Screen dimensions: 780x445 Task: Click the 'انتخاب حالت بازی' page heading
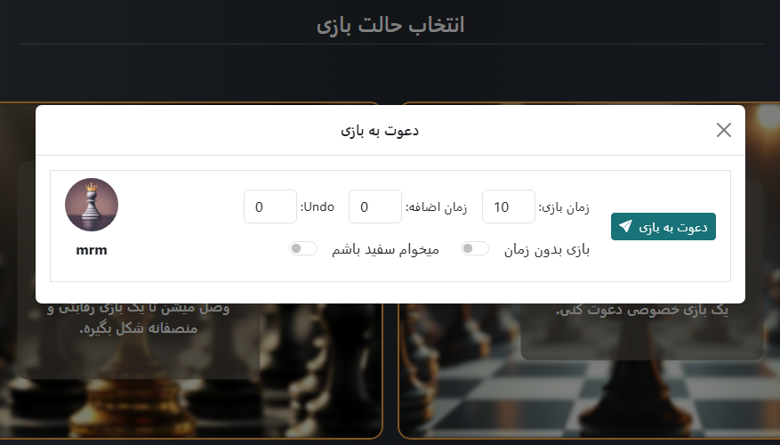coord(390,24)
